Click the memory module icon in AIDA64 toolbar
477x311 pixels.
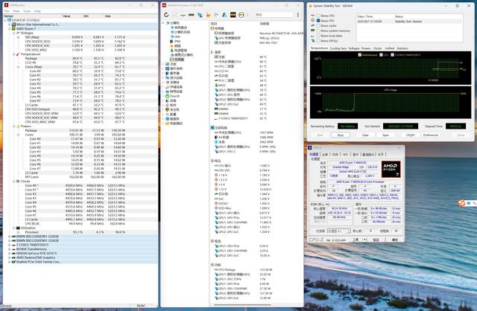coord(192,15)
